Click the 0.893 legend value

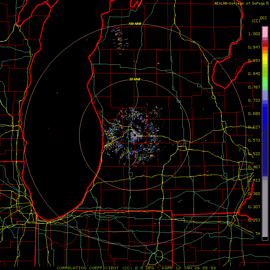coord(254,60)
